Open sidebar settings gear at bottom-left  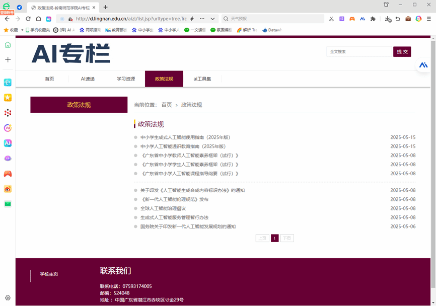pos(8,298)
